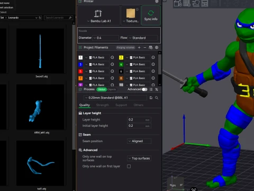Switch to the Quality tab
The height and width of the screenshot is (191, 254).
click(85, 105)
